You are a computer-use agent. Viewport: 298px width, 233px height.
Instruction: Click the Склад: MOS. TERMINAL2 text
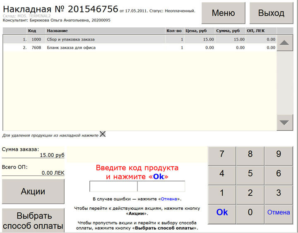pyautogui.click(x=26, y=16)
